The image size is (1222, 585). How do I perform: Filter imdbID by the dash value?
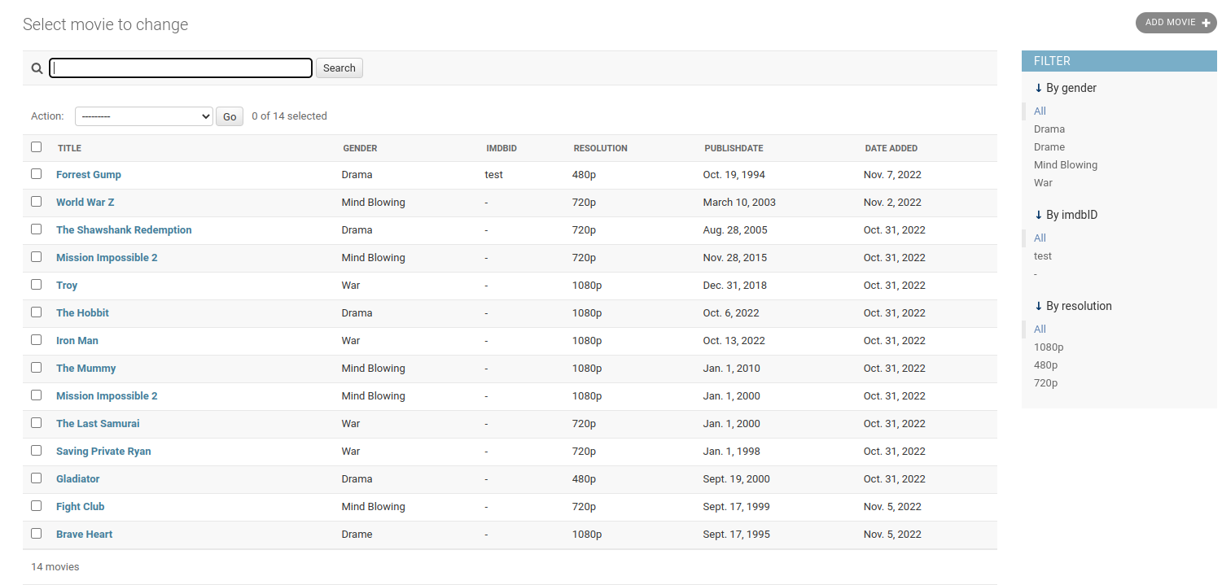coord(1036,274)
